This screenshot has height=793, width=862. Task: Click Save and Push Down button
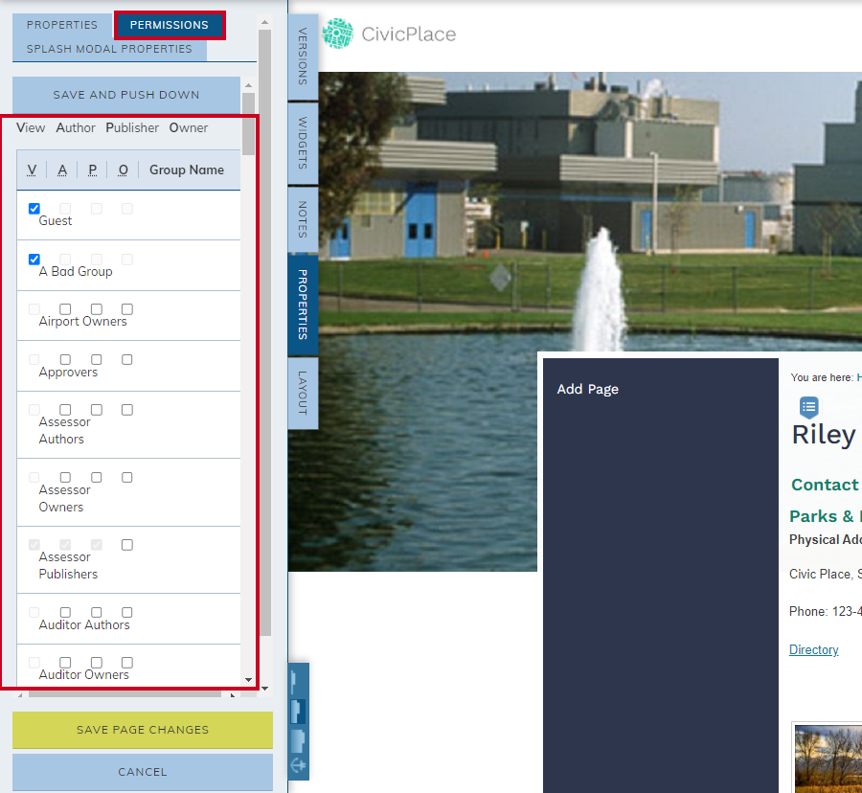pos(126,95)
